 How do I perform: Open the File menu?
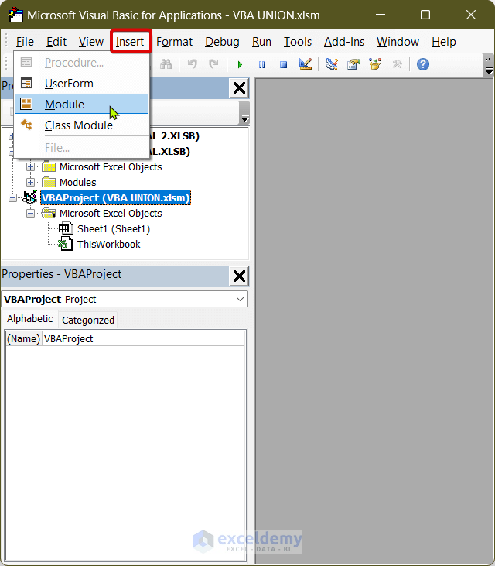(25, 42)
